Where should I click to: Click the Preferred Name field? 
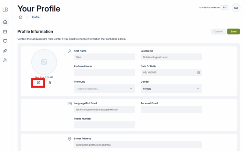(104, 72)
